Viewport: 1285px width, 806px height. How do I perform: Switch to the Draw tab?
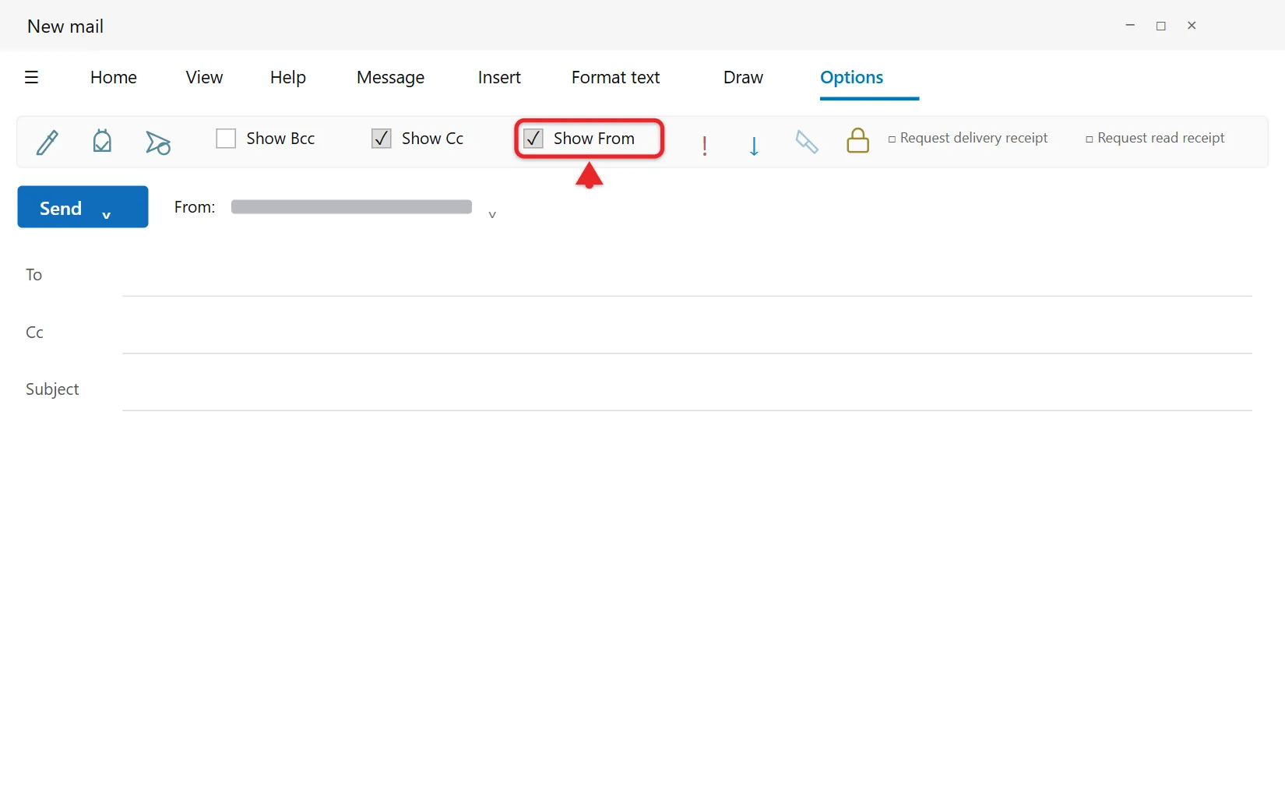743,77
